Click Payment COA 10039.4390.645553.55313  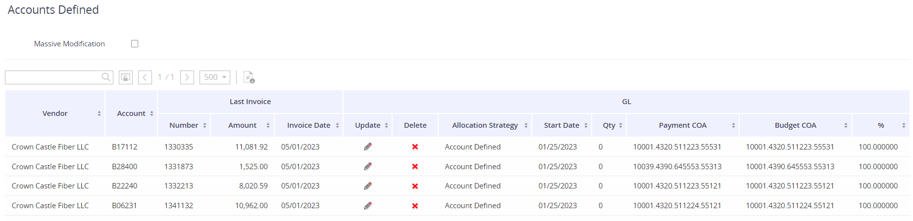[677, 167]
